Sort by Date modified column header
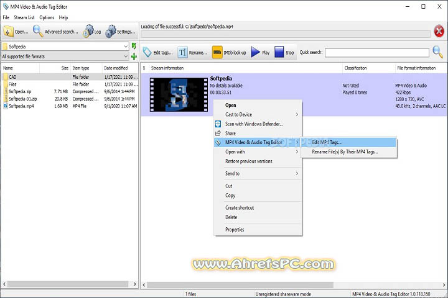 120,68
